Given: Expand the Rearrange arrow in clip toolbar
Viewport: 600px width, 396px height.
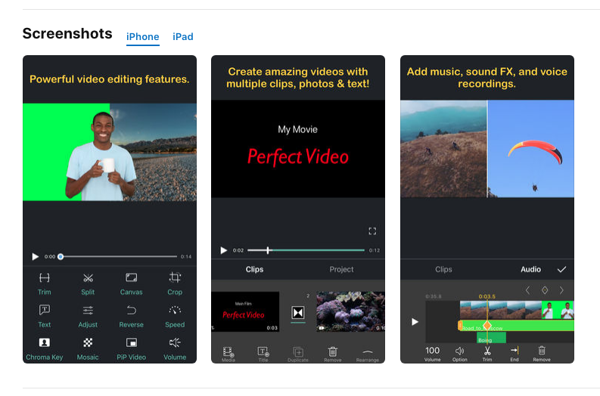Looking at the screenshot, I should (x=368, y=351).
